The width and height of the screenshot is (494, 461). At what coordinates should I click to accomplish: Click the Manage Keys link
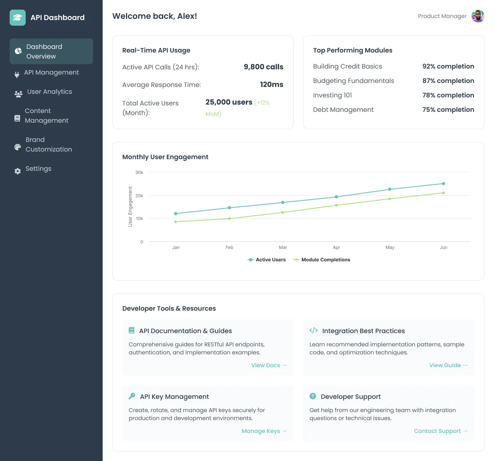click(264, 431)
